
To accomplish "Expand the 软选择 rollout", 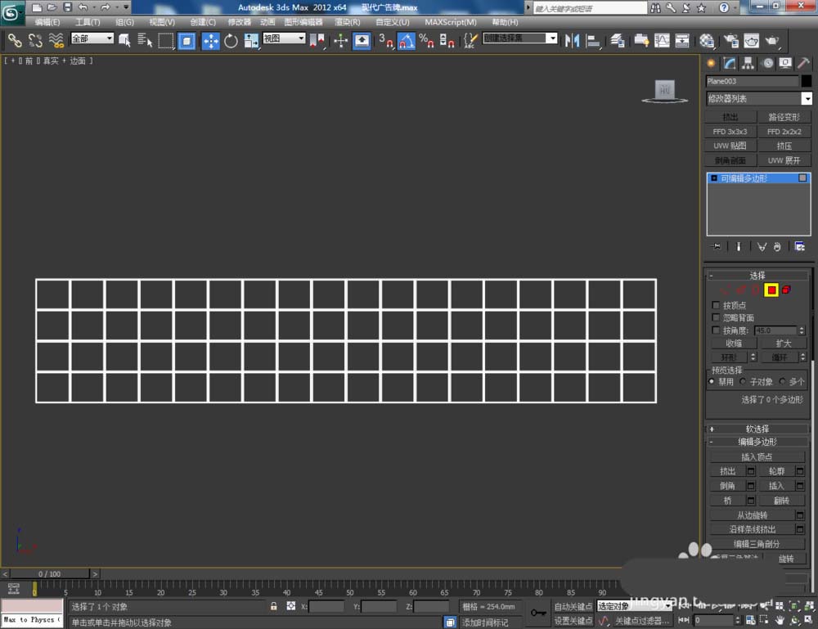I will [757, 429].
